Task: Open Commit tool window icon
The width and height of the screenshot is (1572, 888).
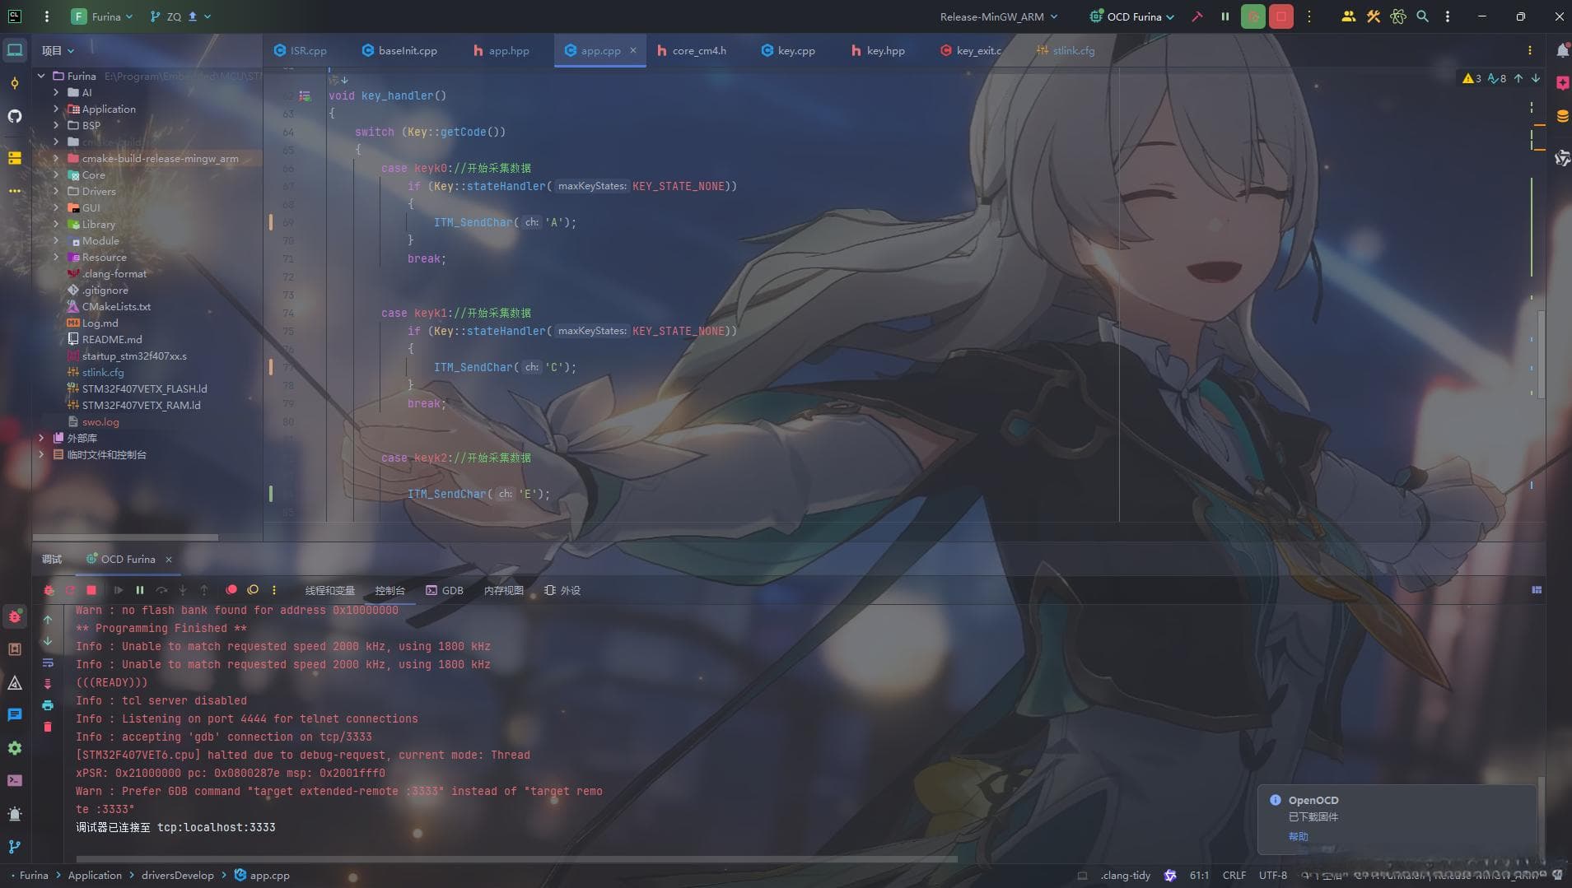Action: click(15, 83)
